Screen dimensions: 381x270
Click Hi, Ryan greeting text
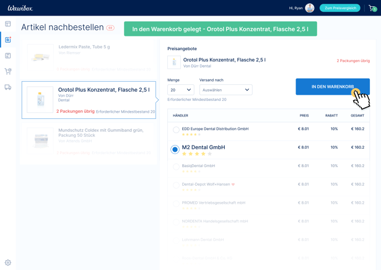tap(296, 8)
